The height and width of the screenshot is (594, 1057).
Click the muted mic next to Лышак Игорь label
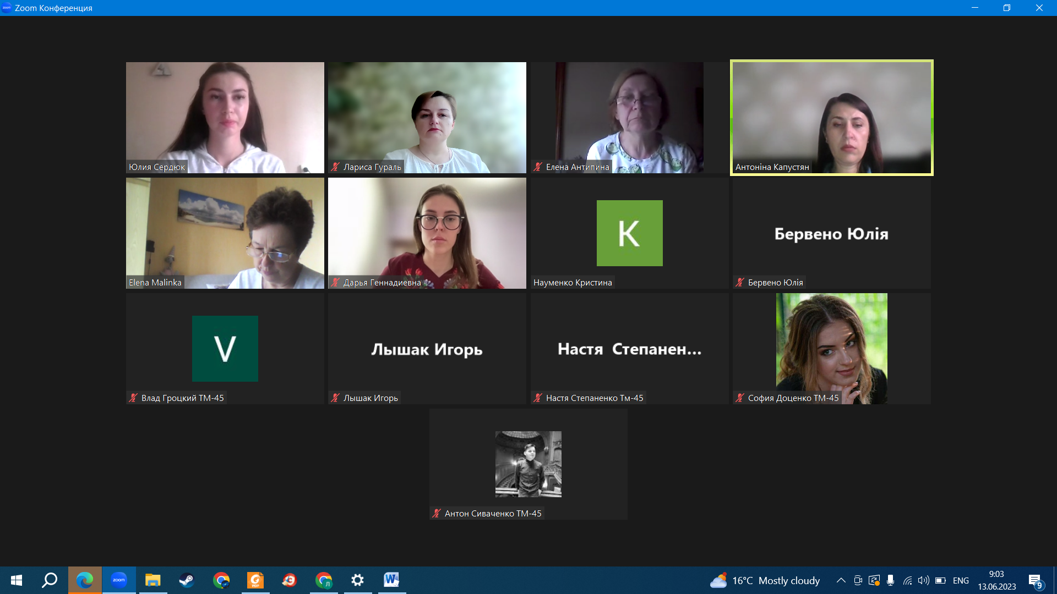335,398
